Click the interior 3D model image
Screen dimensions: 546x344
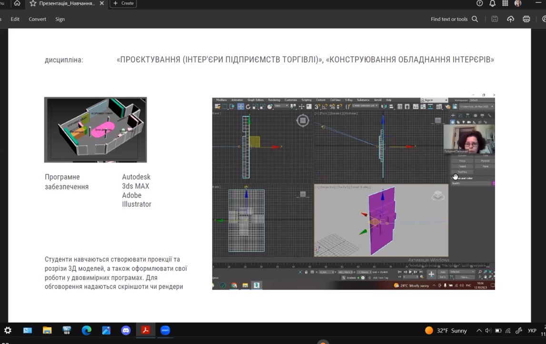(95, 130)
